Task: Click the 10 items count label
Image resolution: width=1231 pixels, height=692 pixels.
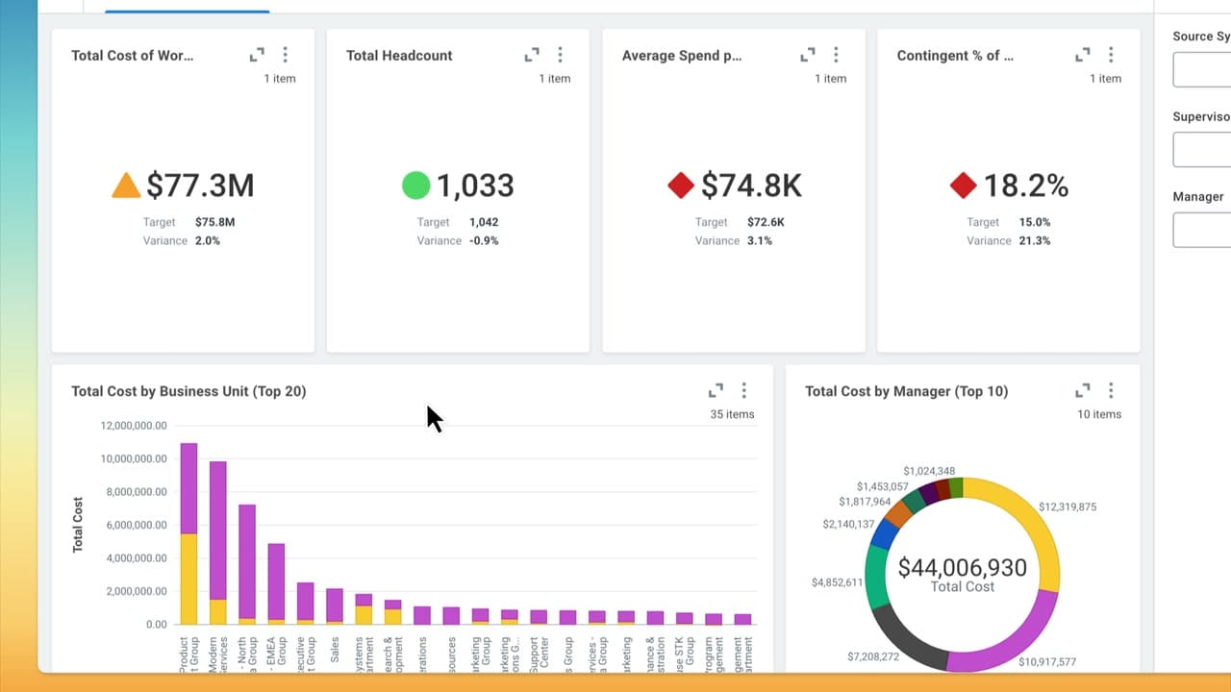Action: tap(1099, 414)
